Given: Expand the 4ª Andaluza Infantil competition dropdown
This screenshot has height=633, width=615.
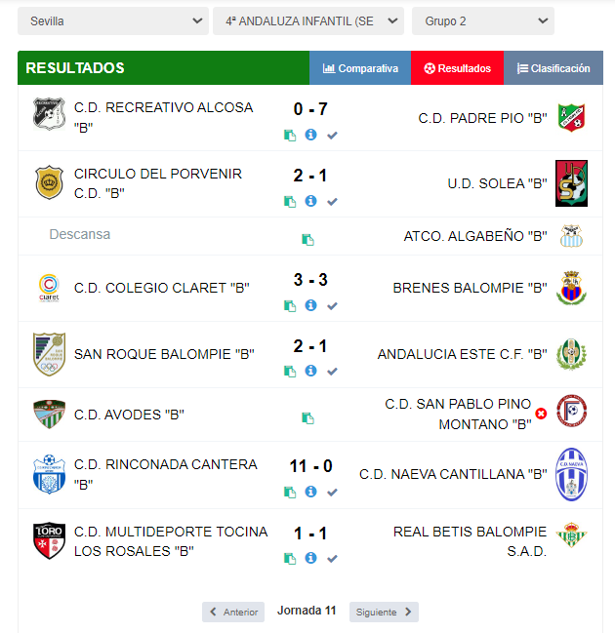Looking at the screenshot, I should [308, 21].
